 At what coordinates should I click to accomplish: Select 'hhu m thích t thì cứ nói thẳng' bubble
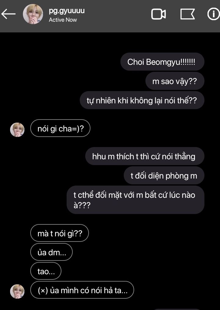(145, 156)
